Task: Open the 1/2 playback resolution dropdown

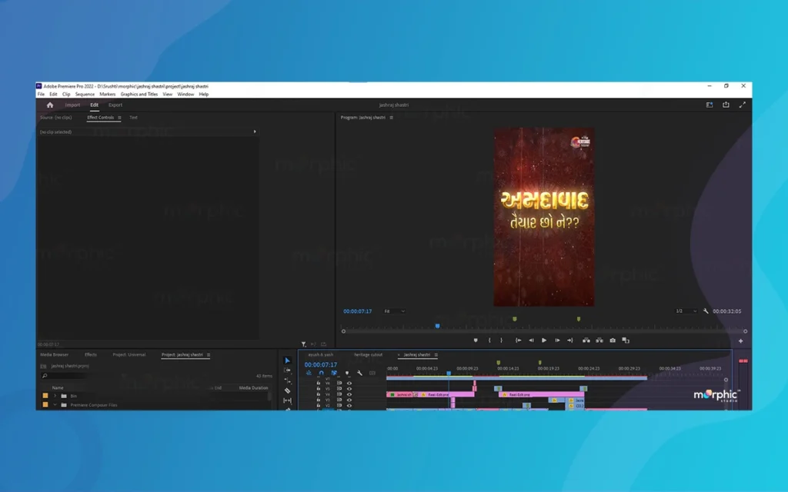Action: [686, 311]
